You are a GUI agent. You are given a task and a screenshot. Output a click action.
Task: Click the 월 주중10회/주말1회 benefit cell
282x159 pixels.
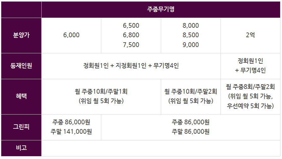tap(101, 97)
